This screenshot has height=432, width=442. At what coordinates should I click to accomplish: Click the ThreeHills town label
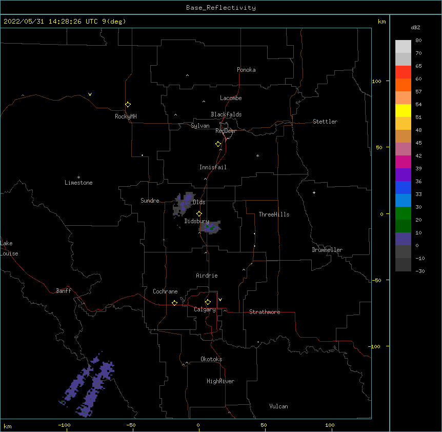tap(274, 214)
